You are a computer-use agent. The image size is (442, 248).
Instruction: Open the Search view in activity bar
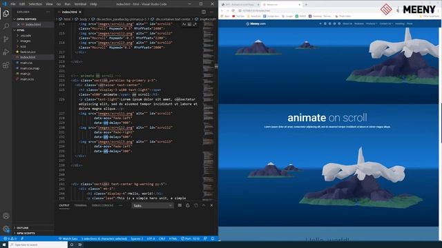6,26
